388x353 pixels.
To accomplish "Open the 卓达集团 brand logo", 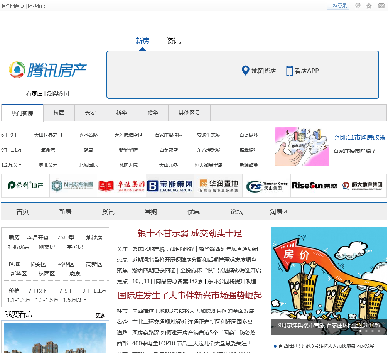I will [122, 186].
